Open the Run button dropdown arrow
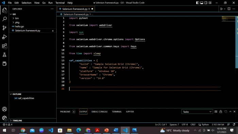The width and height of the screenshot is (238, 134). (x=225, y=9)
